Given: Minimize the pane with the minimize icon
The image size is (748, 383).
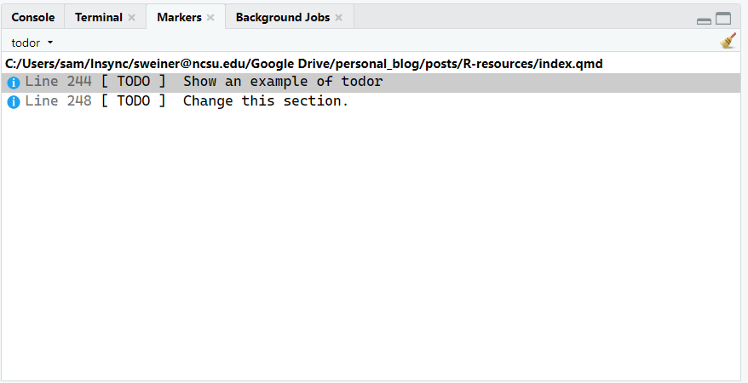Looking at the screenshot, I should (x=704, y=20).
